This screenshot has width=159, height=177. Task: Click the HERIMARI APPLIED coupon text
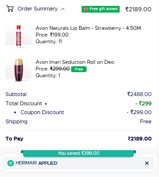coord(36,163)
